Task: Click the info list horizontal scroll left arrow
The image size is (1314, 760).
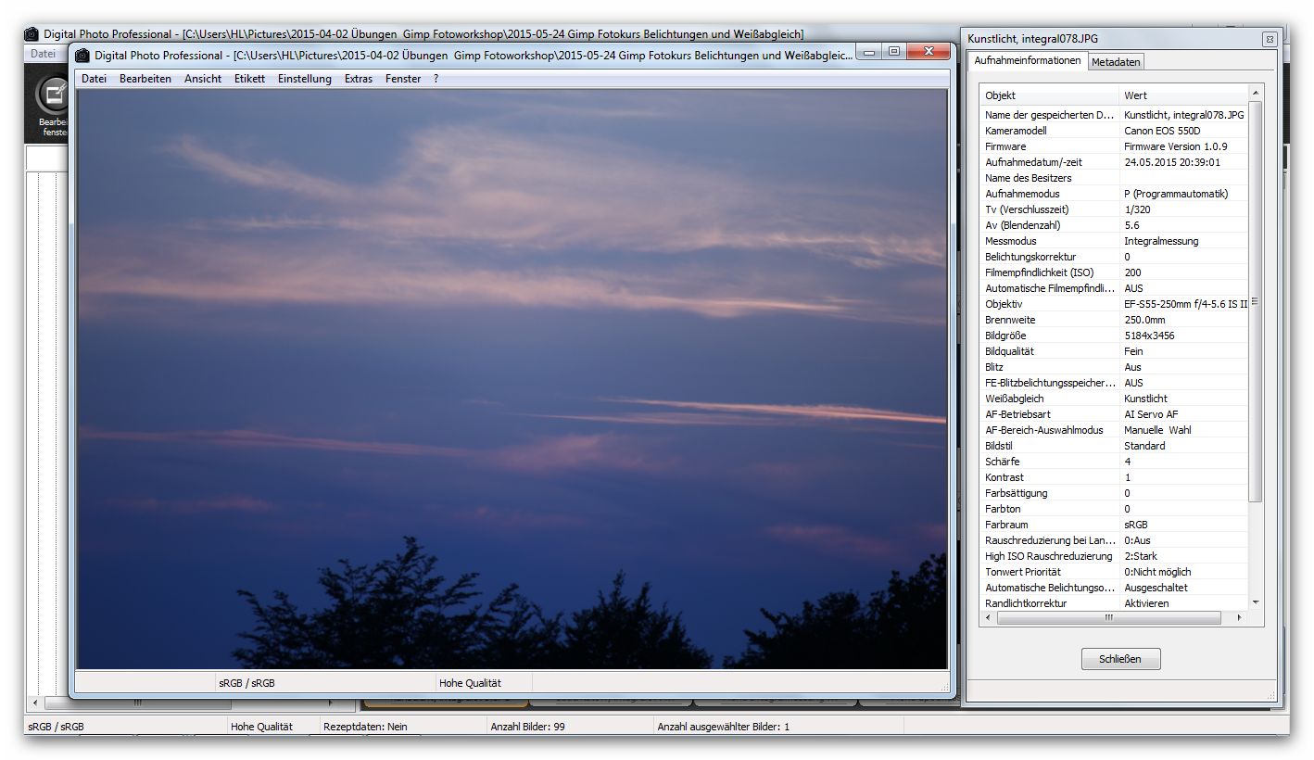Action: [988, 617]
